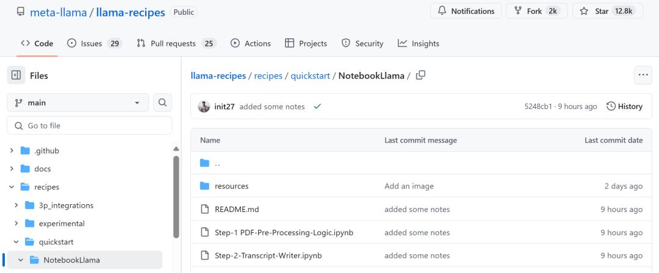Click the Notifications bell button
The height and width of the screenshot is (273, 659).
(466, 12)
